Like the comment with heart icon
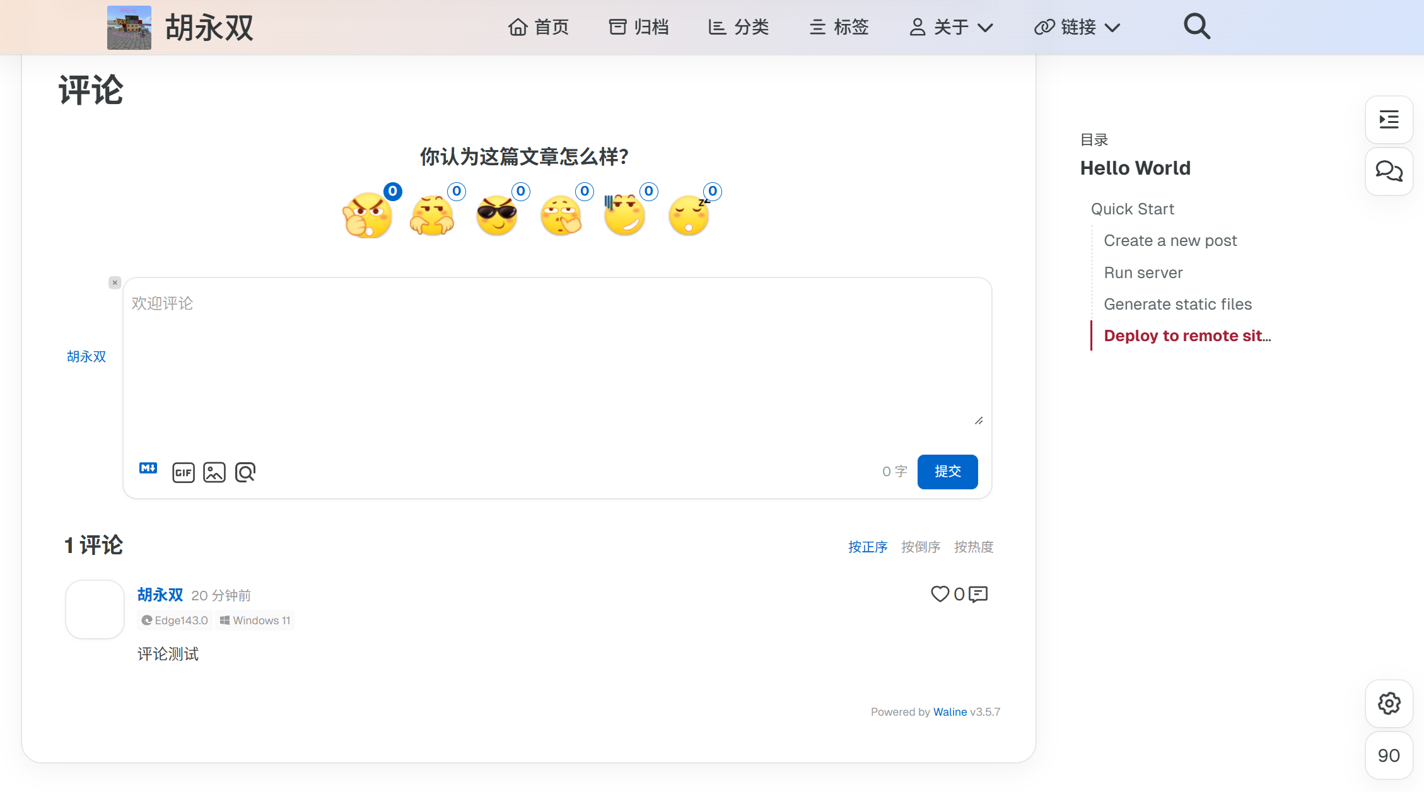This screenshot has width=1424, height=792. click(940, 594)
